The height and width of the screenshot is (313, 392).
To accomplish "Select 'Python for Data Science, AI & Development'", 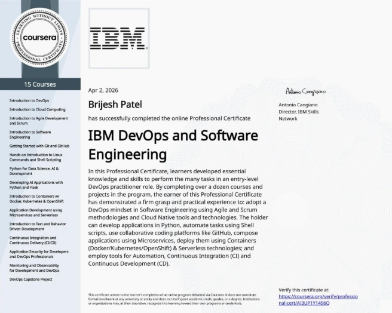I will click(34, 171).
